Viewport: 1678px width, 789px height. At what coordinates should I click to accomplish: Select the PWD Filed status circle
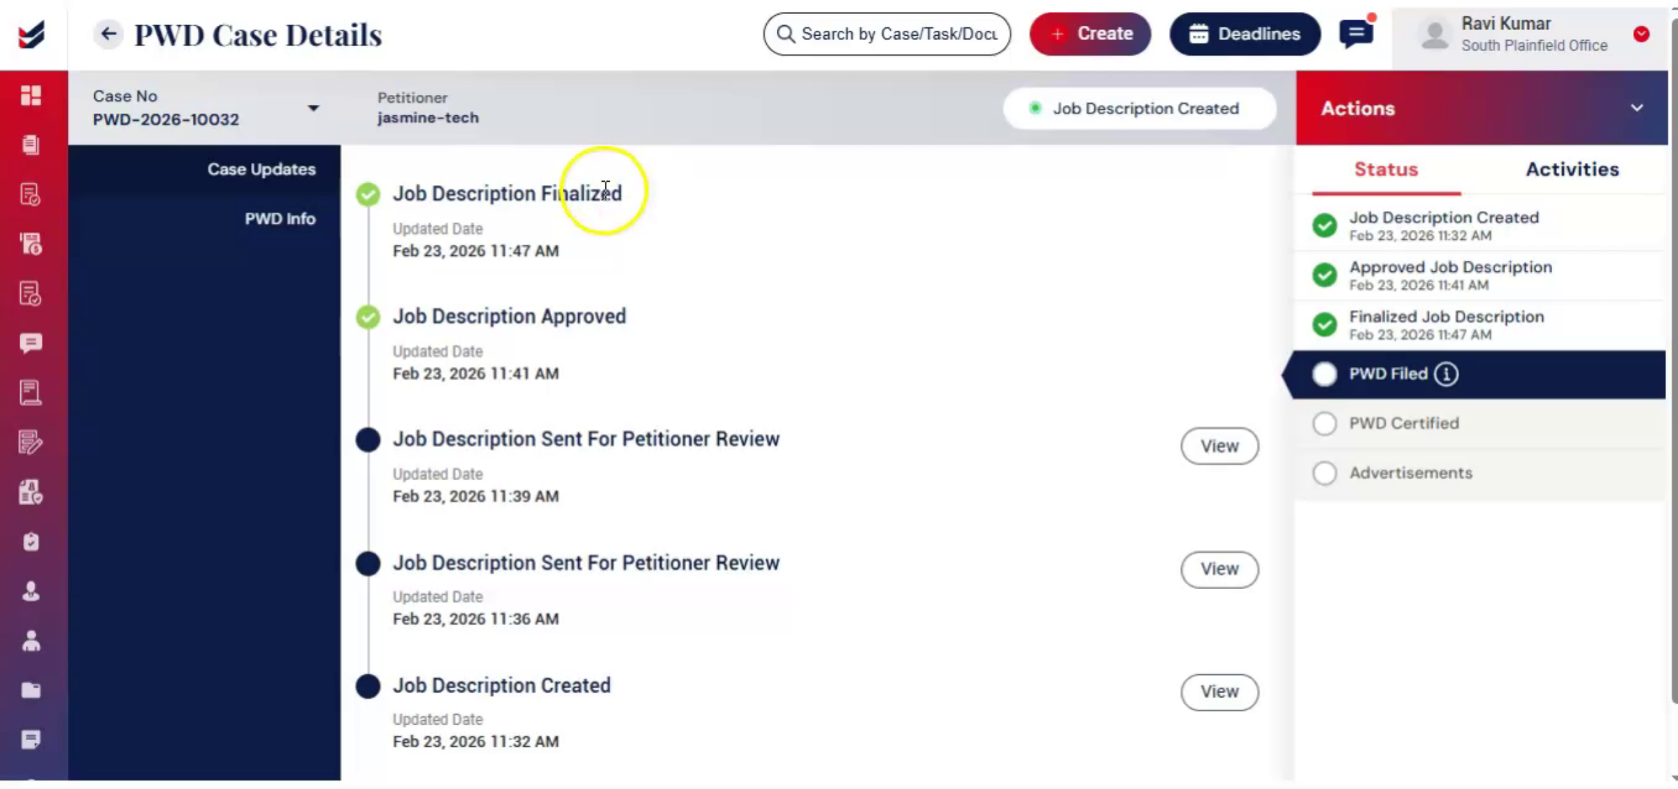click(1324, 374)
